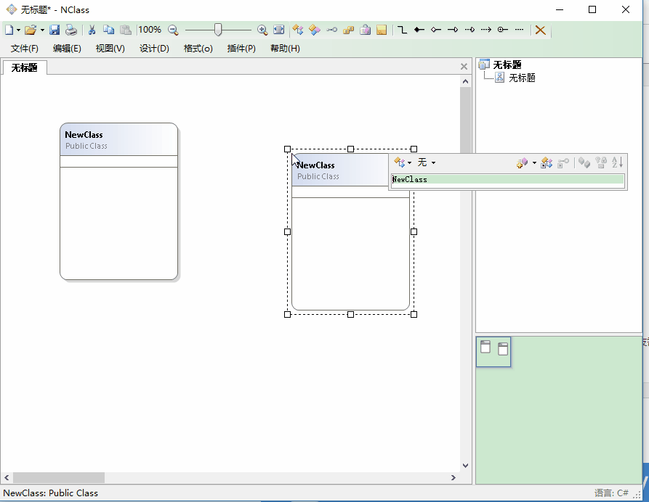Click the Implement interface icon in editor

[x=563, y=162]
